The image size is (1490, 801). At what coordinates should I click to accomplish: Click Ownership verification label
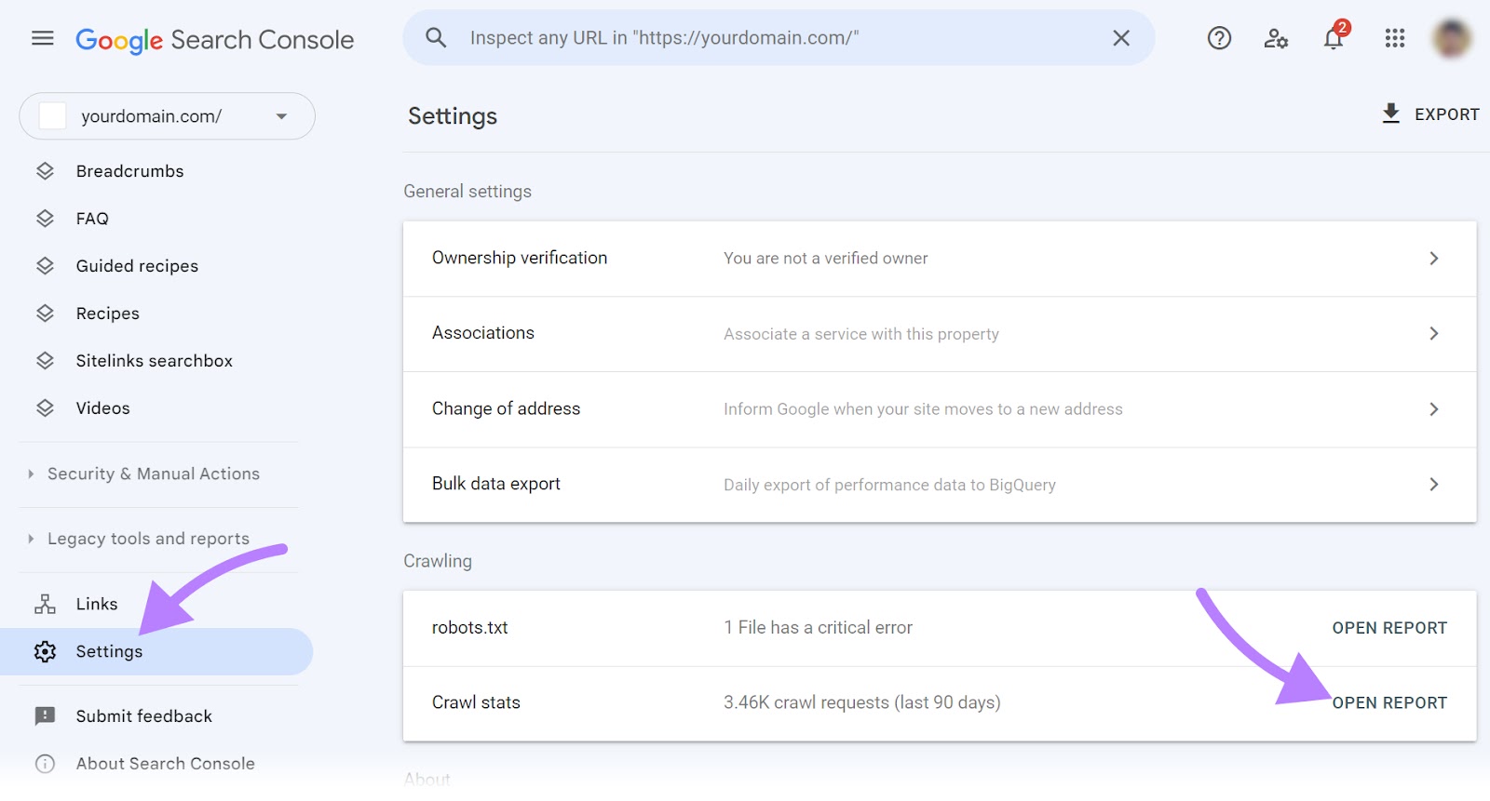520,258
